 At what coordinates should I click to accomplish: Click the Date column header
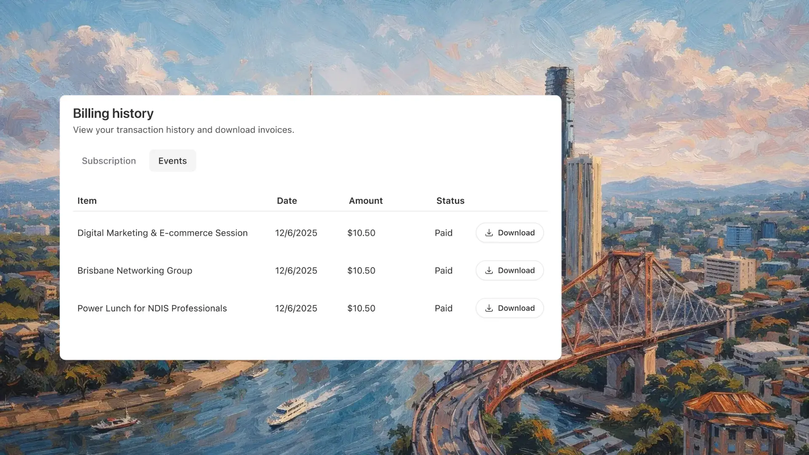tap(287, 201)
